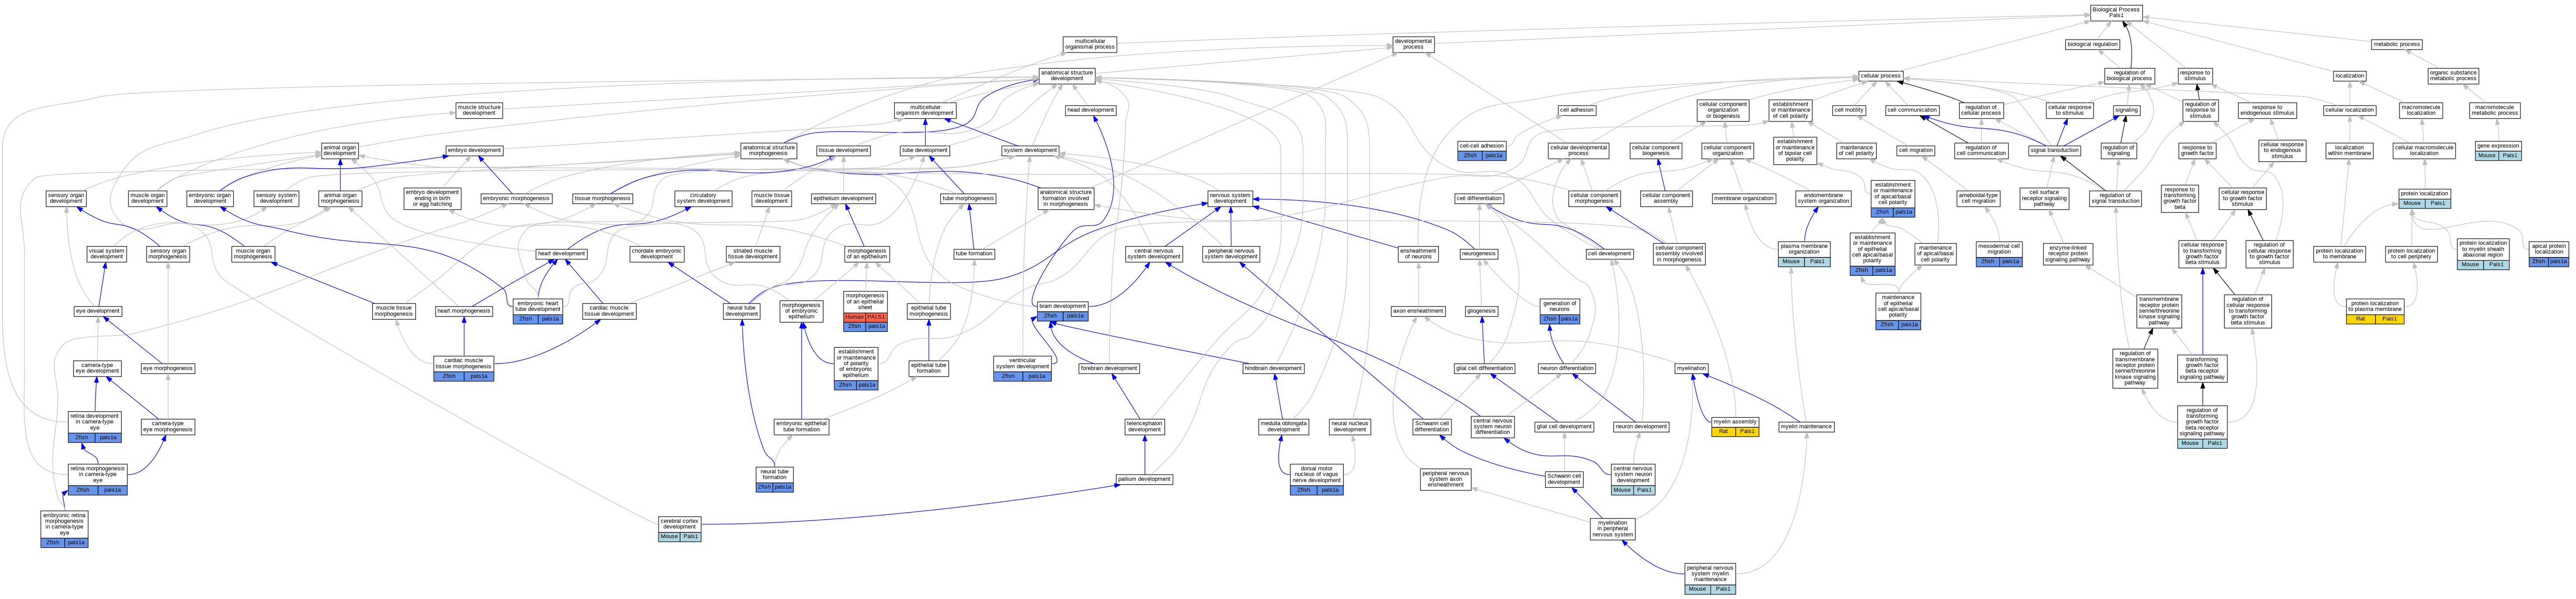Click the 'neural tube formation' node
The width and height of the screenshot is (2576, 599).
(774, 480)
